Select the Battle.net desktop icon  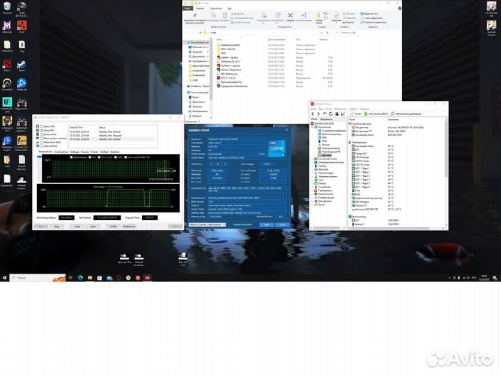(x=22, y=84)
